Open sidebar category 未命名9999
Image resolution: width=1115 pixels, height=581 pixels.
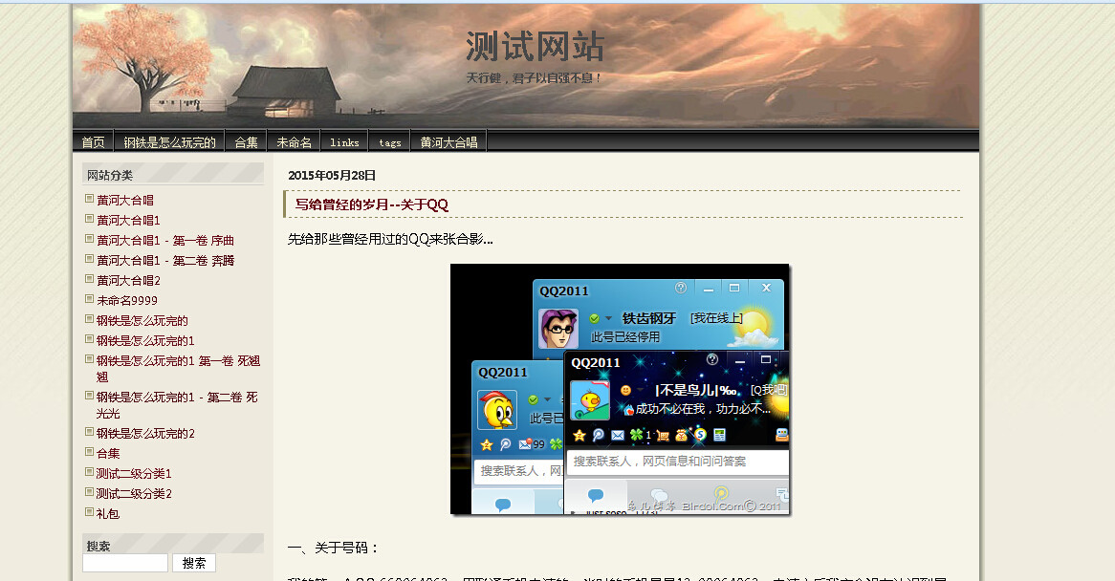point(126,300)
